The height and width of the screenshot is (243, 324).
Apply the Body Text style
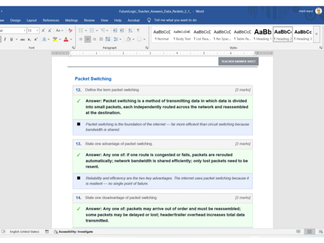(x=182, y=34)
